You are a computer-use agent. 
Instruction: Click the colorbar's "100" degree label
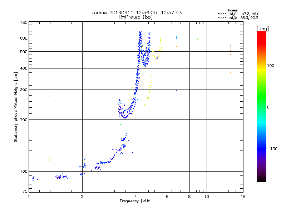(271, 66)
